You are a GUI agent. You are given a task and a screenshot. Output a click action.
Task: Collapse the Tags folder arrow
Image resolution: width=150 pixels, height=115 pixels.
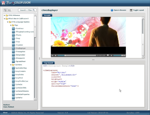point(11,25)
